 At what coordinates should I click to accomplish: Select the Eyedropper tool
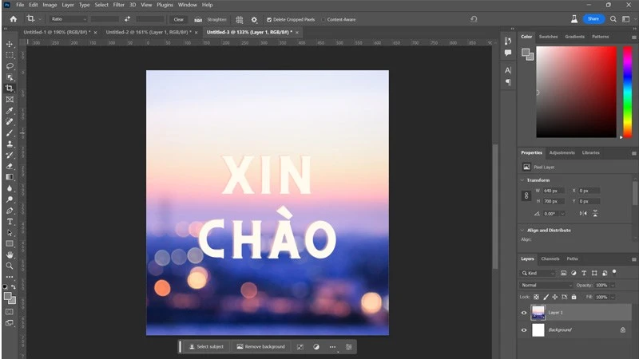pos(10,111)
